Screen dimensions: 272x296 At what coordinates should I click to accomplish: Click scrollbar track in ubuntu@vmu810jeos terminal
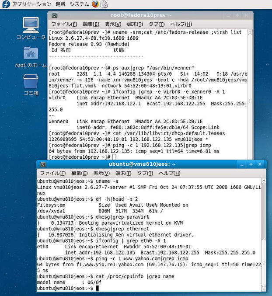pyautogui.click(x=264, y=234)
